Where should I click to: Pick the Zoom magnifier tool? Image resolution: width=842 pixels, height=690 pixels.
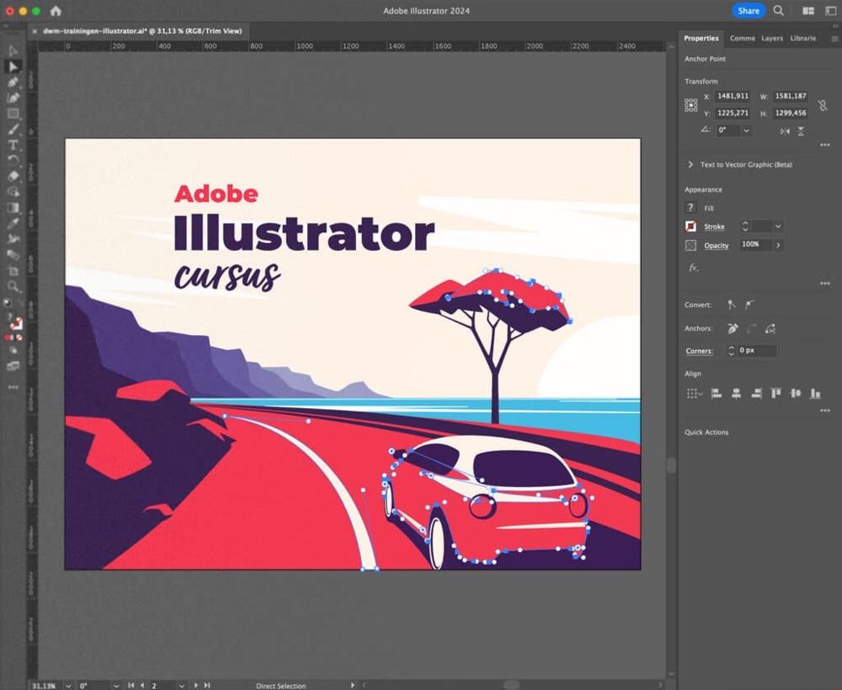13,287
